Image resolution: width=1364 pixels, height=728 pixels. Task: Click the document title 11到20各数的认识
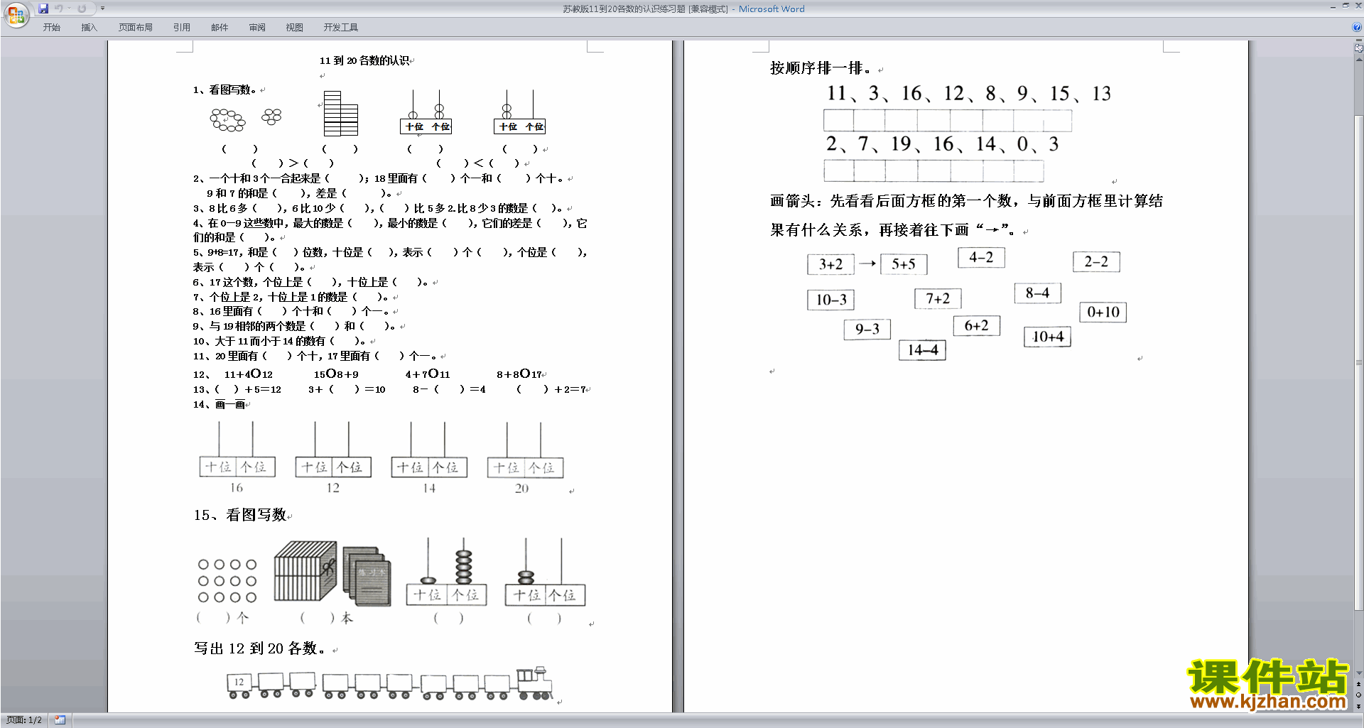(364, 60)
